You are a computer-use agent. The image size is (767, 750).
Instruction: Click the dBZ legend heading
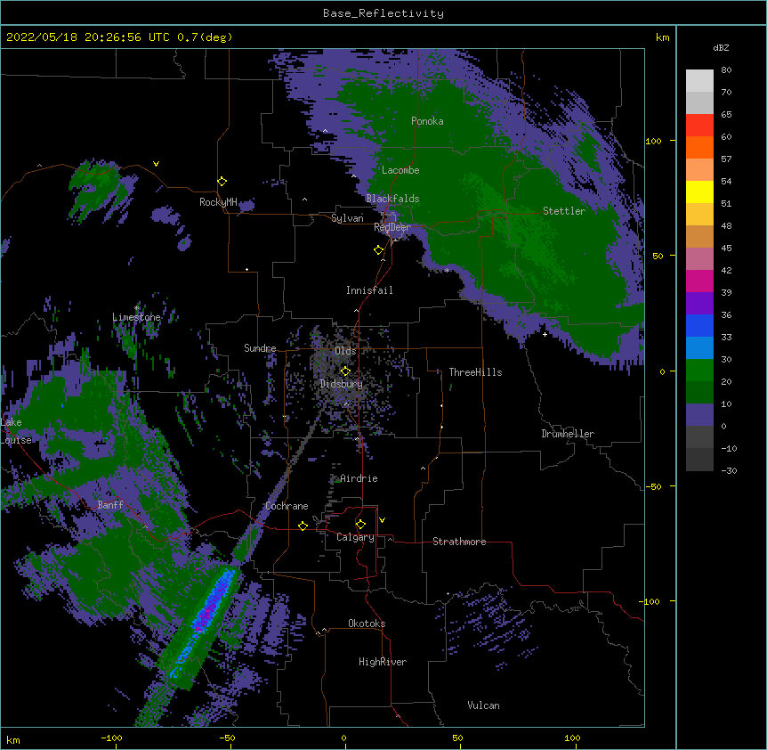721,47
